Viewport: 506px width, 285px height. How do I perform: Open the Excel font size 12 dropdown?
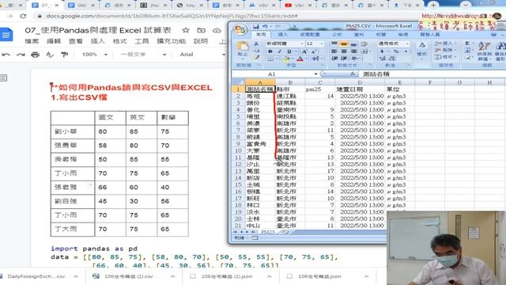coord(322,44)
